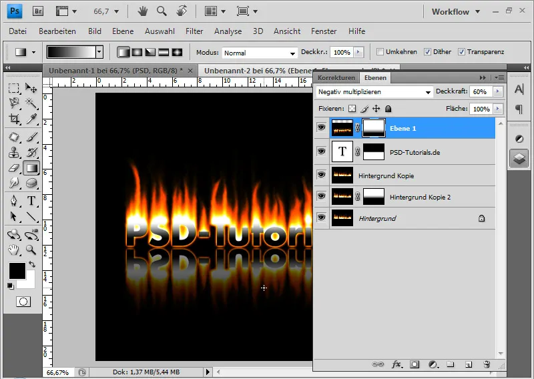Viewport: 534px width, 379px height.
Task: Open the gradient picker dropdown arrow
Action: coord(99,52)
